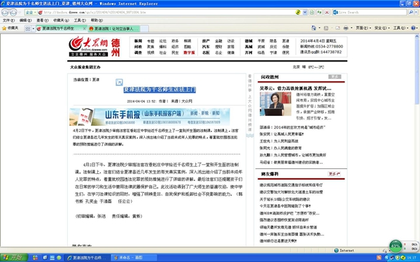The width and height of the screenshot is (420, 262).
Task: Click the red X Stop loading icon
Action: click(327, 13)
